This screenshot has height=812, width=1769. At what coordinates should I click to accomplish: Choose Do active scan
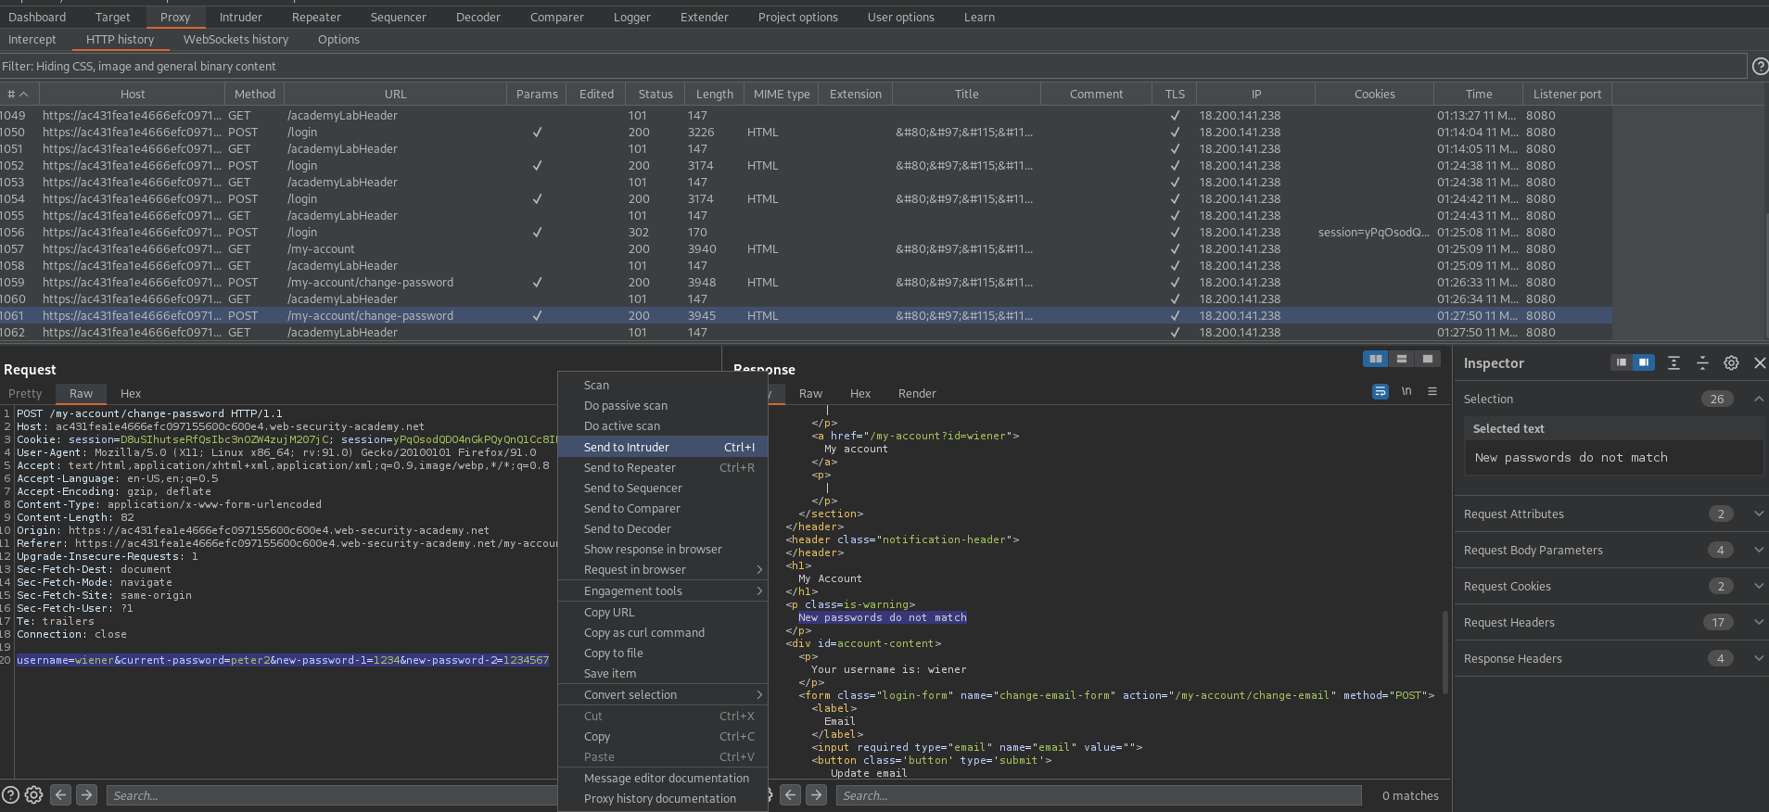663,425
